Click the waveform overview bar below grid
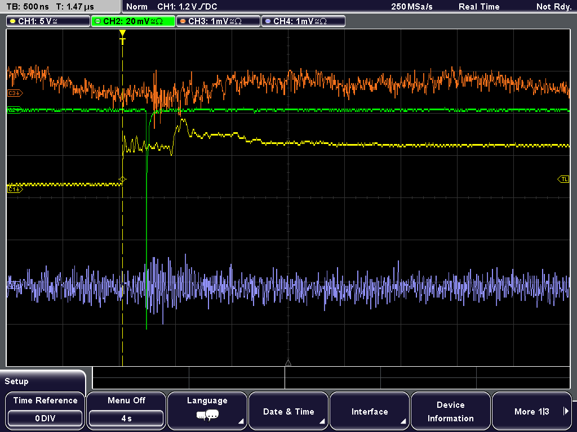Screen dimensions: 577x432 pyautogui.click(x=331, y=377)
